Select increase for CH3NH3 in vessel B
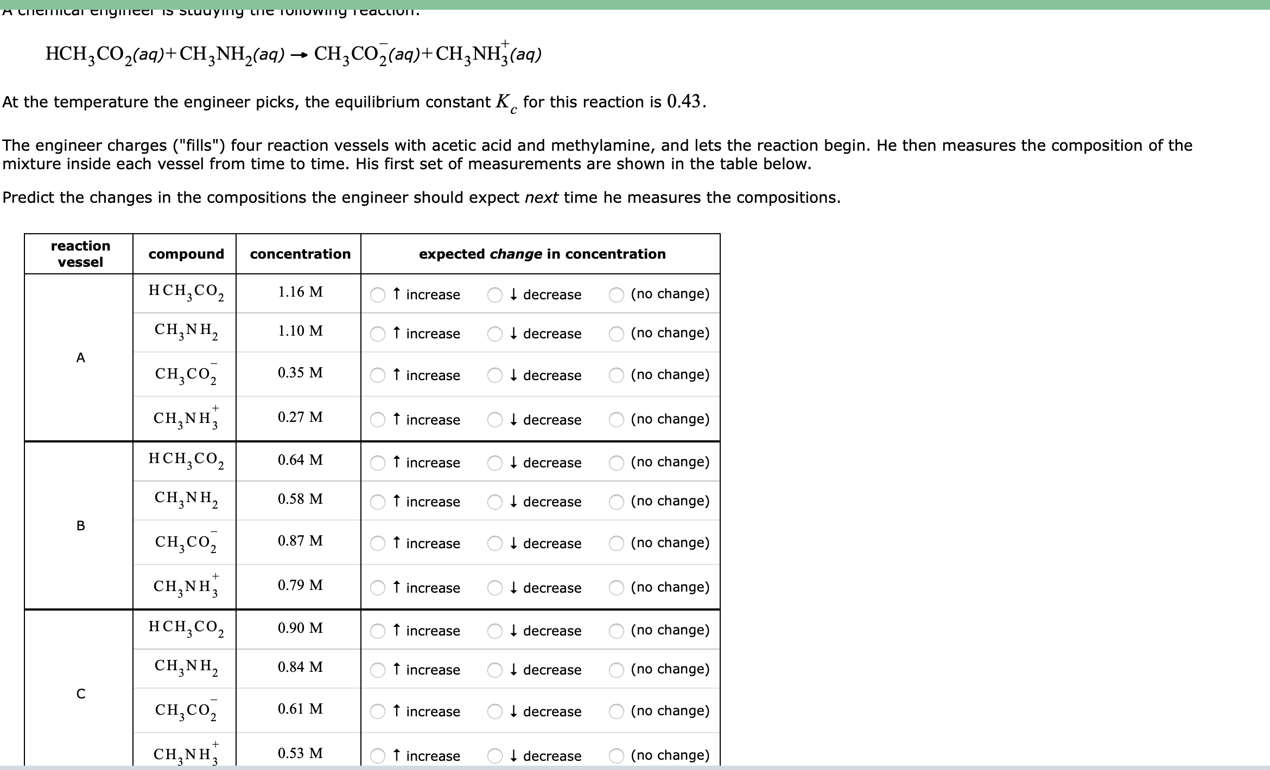1270x770 pixels. [377, 587]
